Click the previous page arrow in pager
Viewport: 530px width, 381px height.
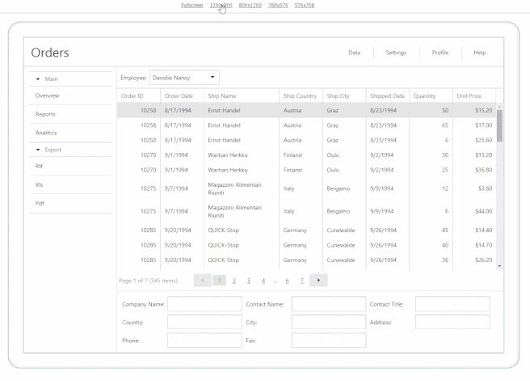[x=202, y=281]
